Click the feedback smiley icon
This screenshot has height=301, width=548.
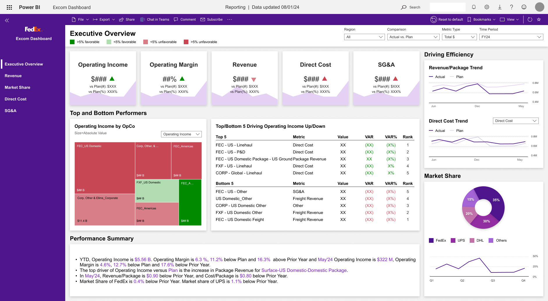tap(524, 7)
